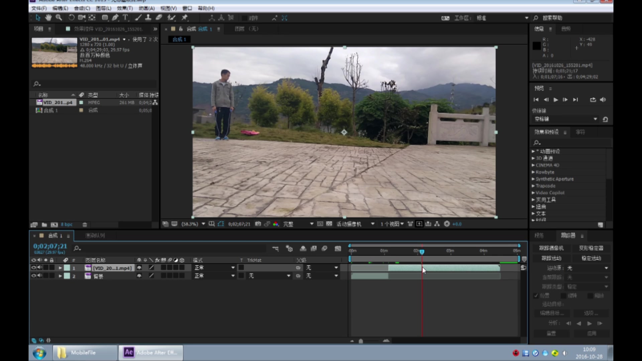Expand the 3D 通道 effects category
Image resolution: width=642 pixels, height=361 pixels.
(533, 158)
